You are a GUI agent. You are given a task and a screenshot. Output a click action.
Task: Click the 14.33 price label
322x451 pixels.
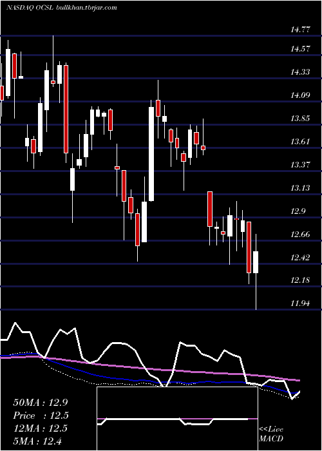(x=300, y=72)
